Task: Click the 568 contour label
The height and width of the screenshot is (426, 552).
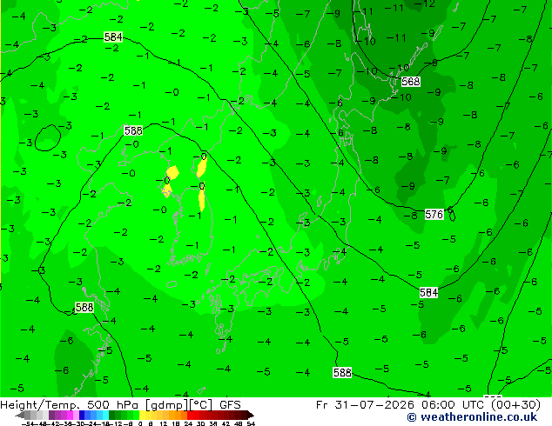Action: (x=410, y=82)
